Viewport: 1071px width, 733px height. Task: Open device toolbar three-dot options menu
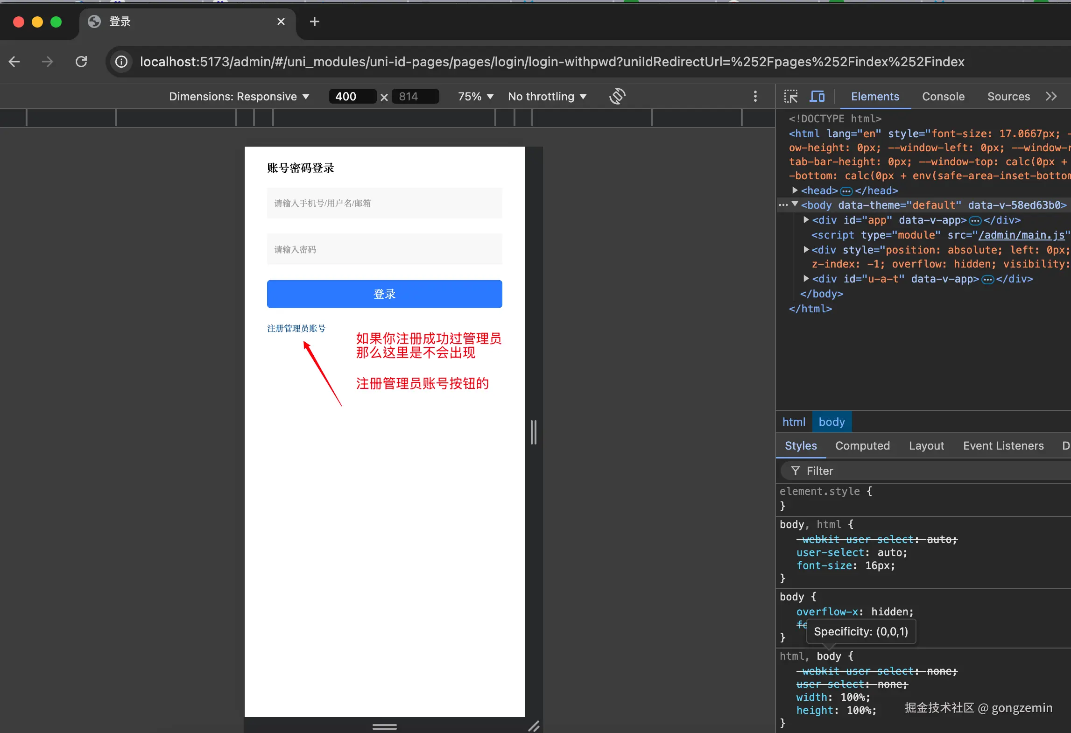click(x=755, y=96)
